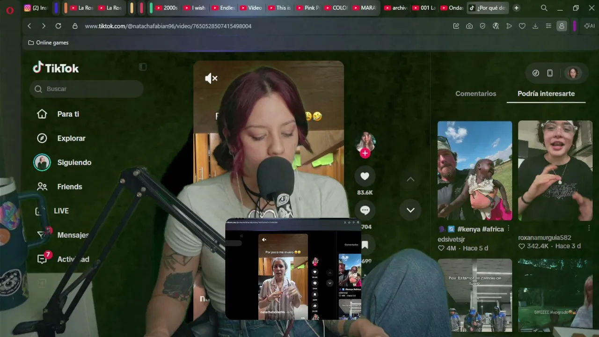Open the video's comments bubble icon
The width and height of the screenshot is (599, 337).
click(365, 211)
